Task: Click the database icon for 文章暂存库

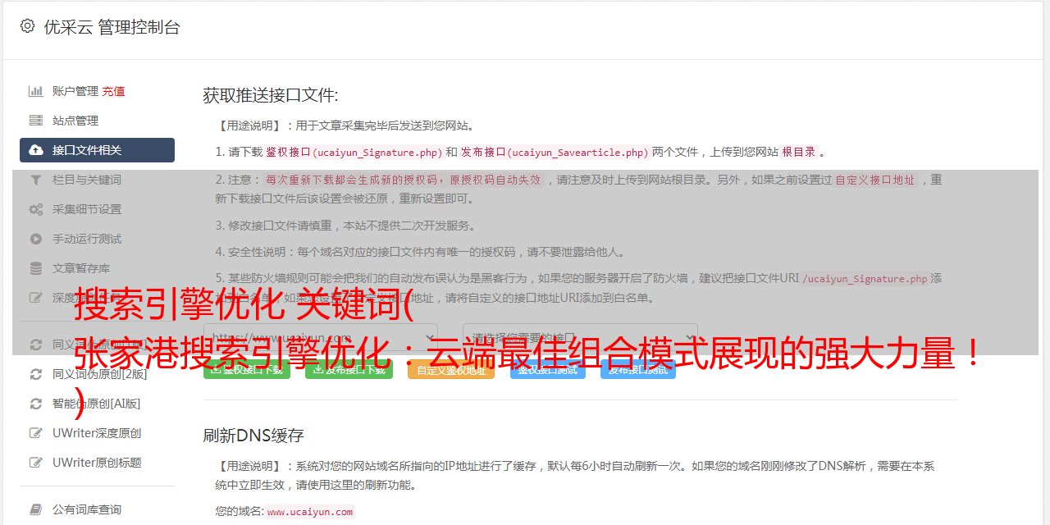Action: [36, 268]
